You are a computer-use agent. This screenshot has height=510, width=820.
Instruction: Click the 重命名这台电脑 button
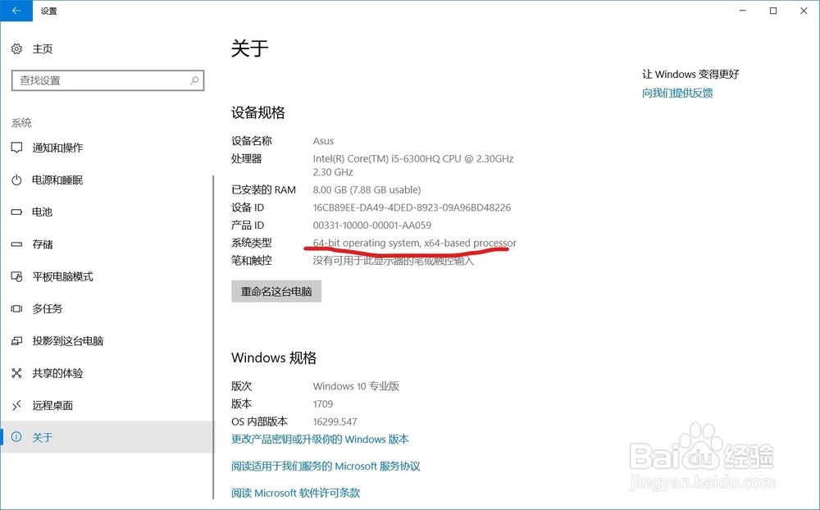(x=276, y=291)
